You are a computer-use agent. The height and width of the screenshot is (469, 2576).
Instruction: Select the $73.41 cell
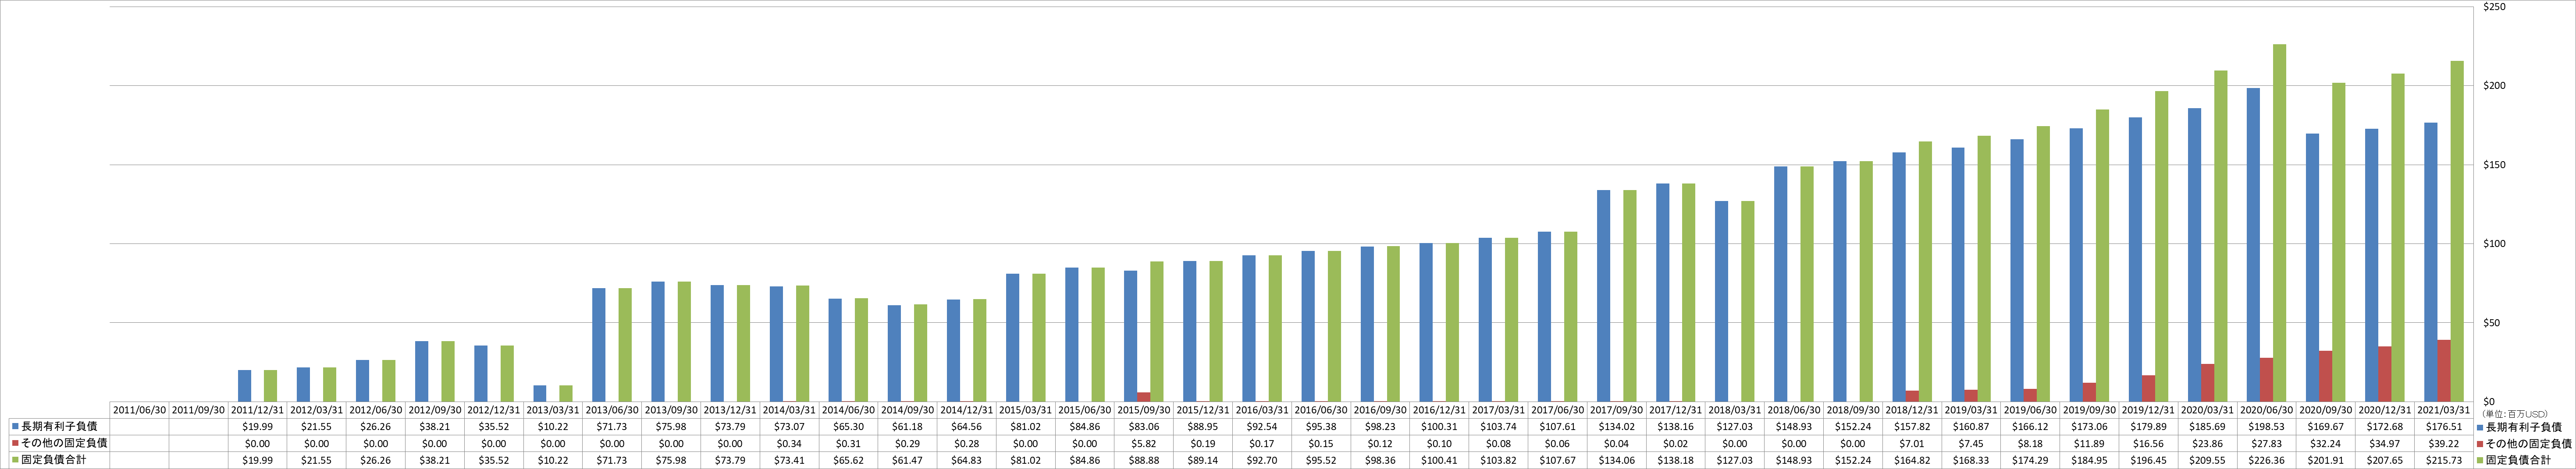pos(790,460)
